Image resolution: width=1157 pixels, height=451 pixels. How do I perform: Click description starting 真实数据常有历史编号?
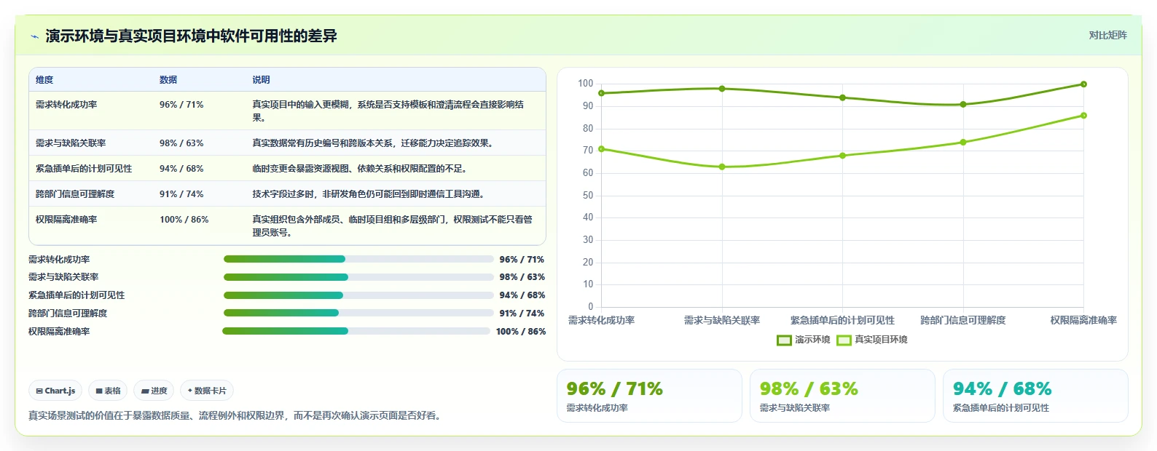pyautogui.click(x=374, y=143)
